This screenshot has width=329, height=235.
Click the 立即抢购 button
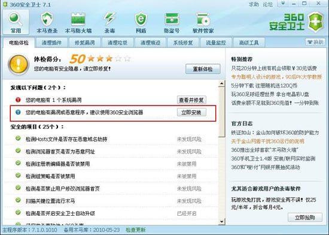point(305,218)
